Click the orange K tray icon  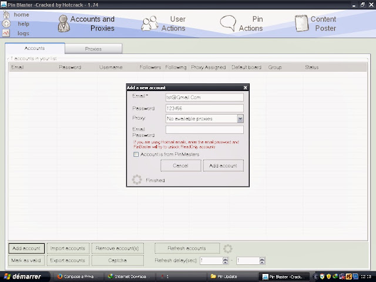click(348, 277)
